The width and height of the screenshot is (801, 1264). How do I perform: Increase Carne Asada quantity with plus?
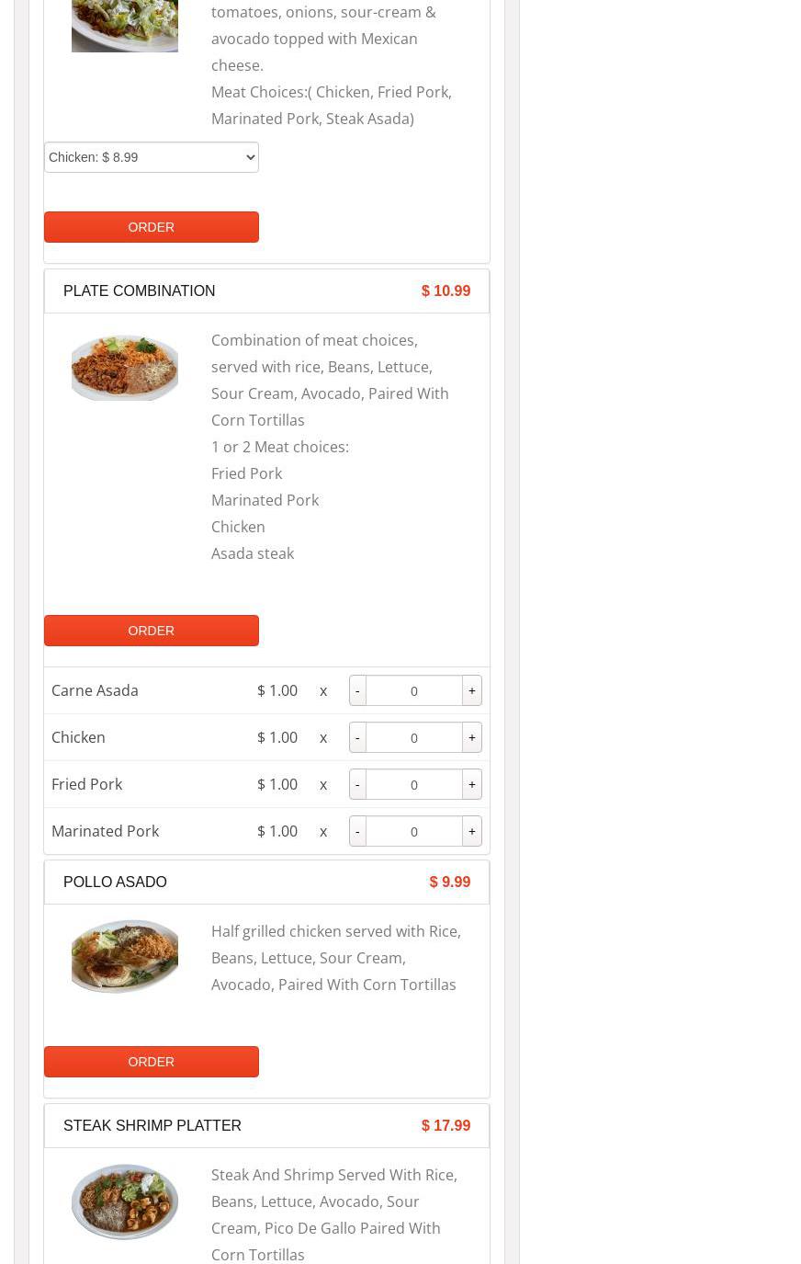tap(472, 690)
